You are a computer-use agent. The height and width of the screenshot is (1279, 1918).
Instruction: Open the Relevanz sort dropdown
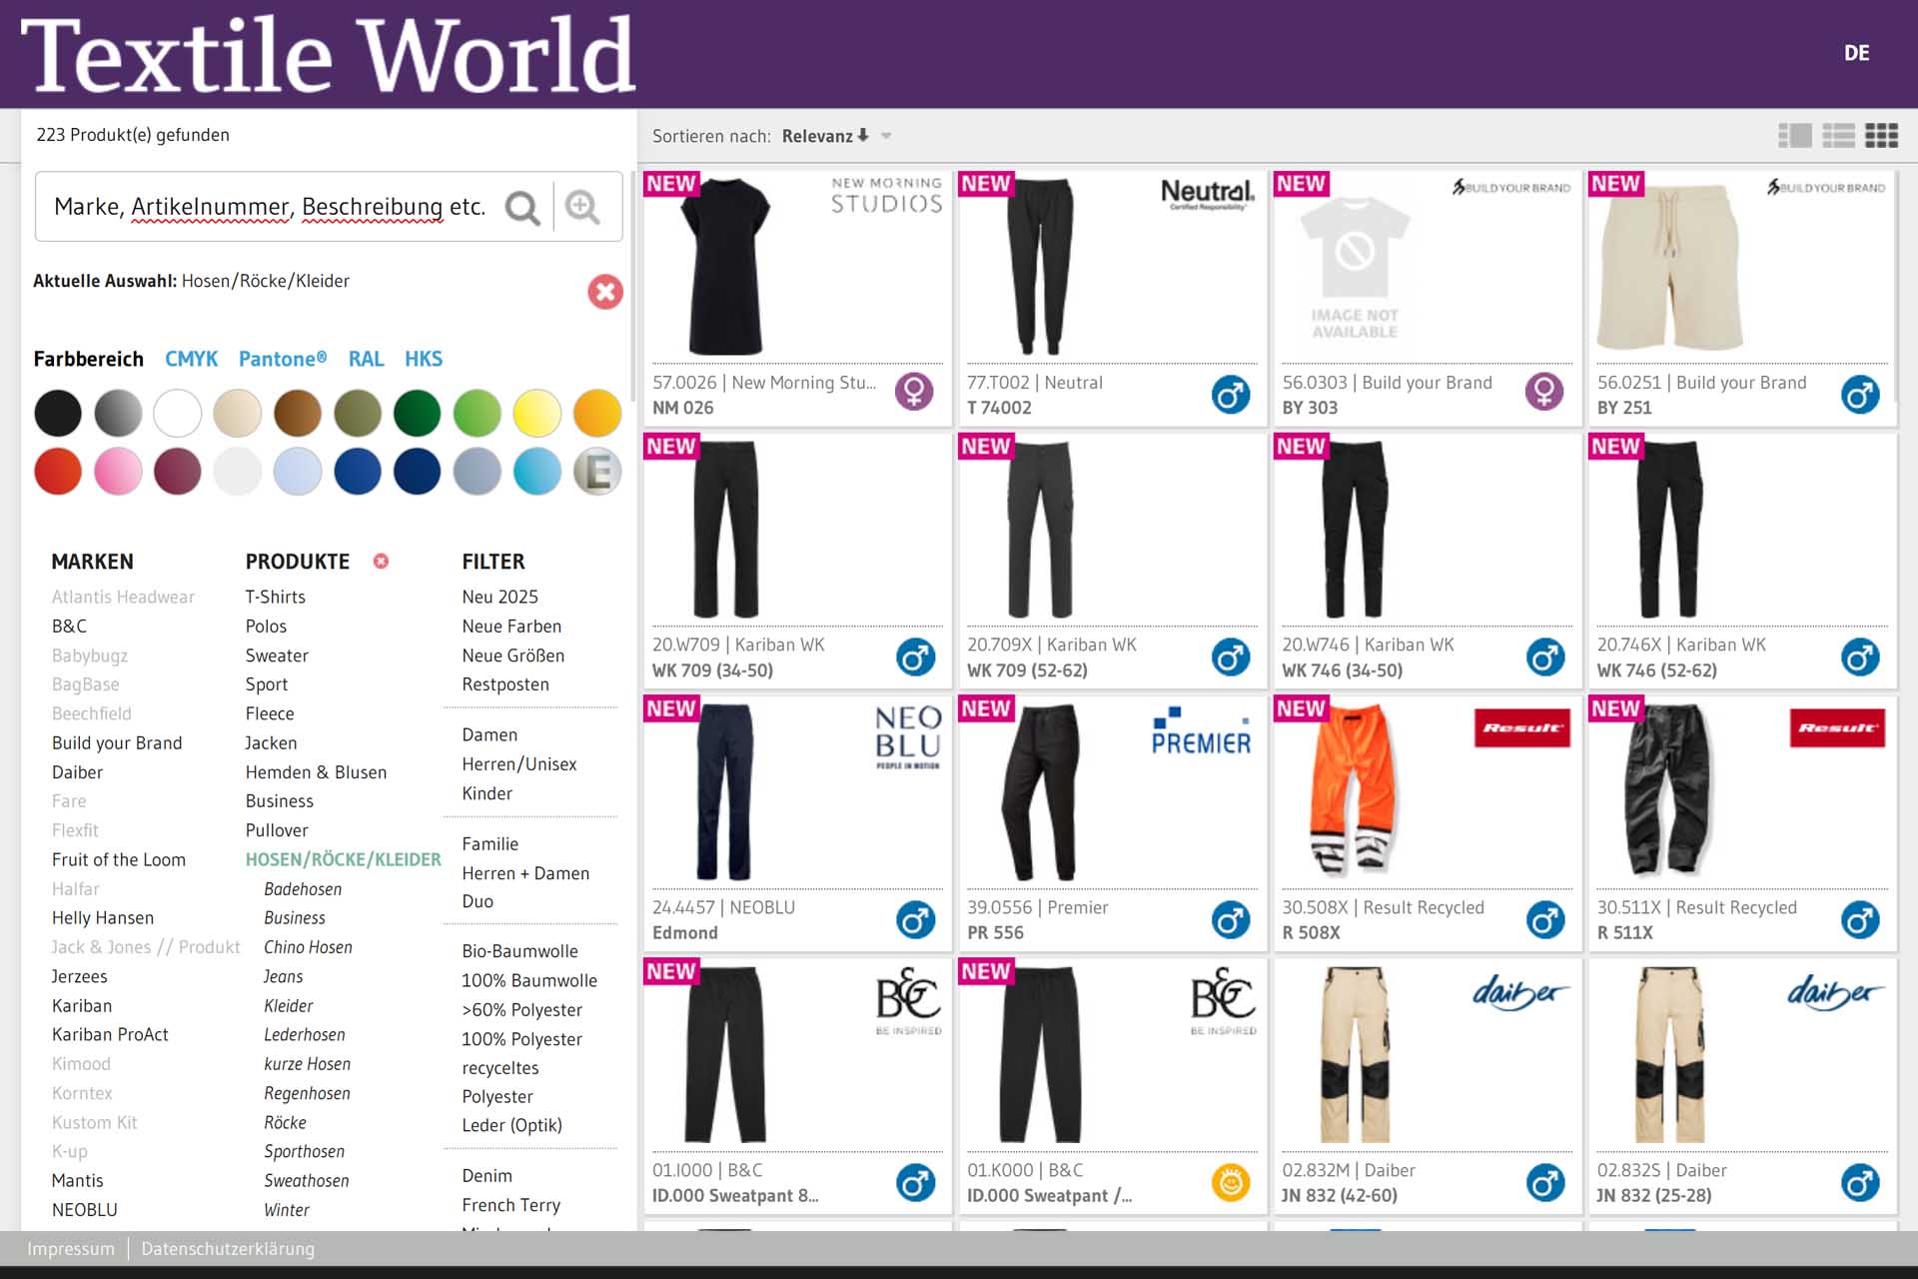836,136
